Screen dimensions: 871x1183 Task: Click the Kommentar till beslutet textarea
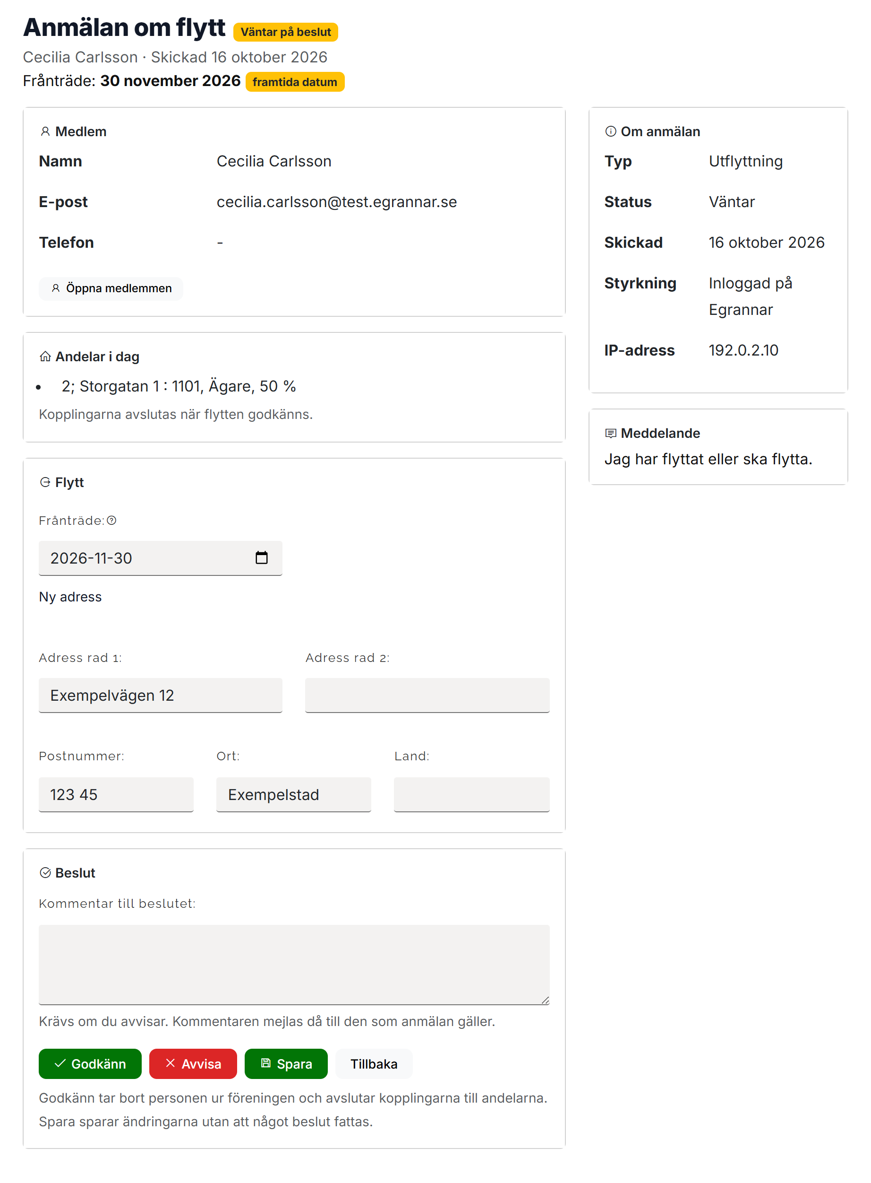coord(294,965)
